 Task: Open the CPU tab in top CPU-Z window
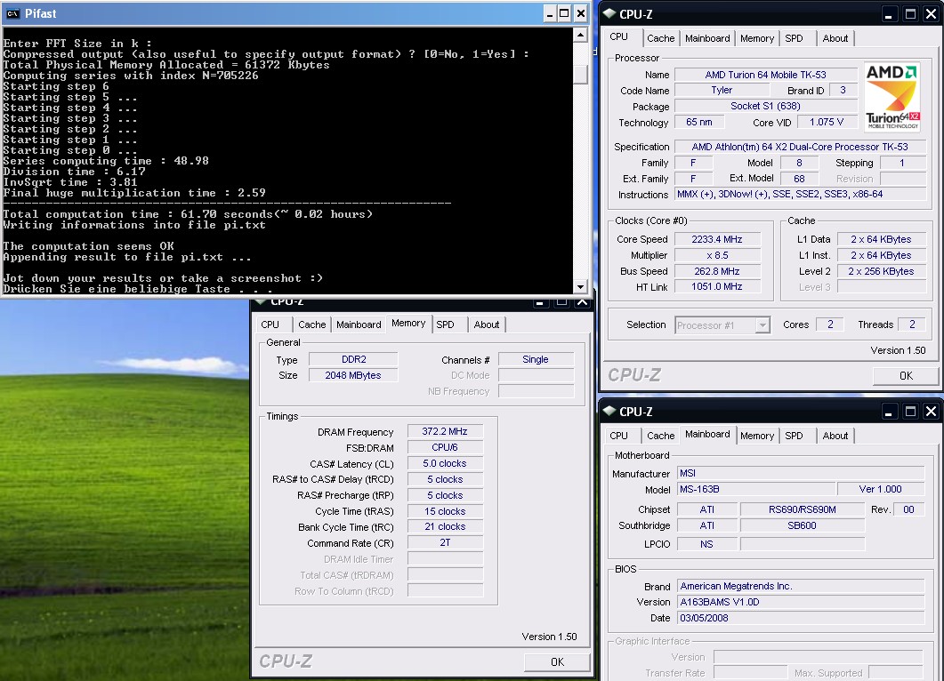pos(619,36)
